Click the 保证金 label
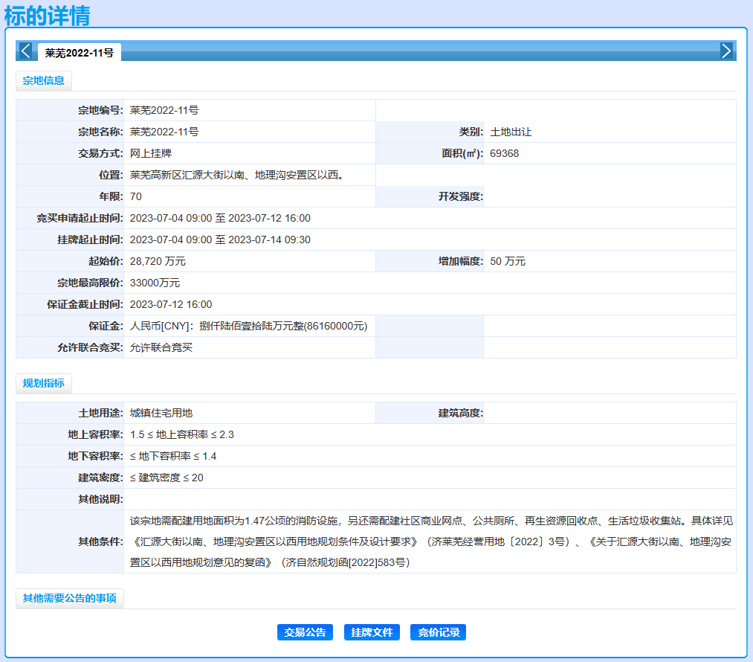753x662 pixels. point(106,327)
